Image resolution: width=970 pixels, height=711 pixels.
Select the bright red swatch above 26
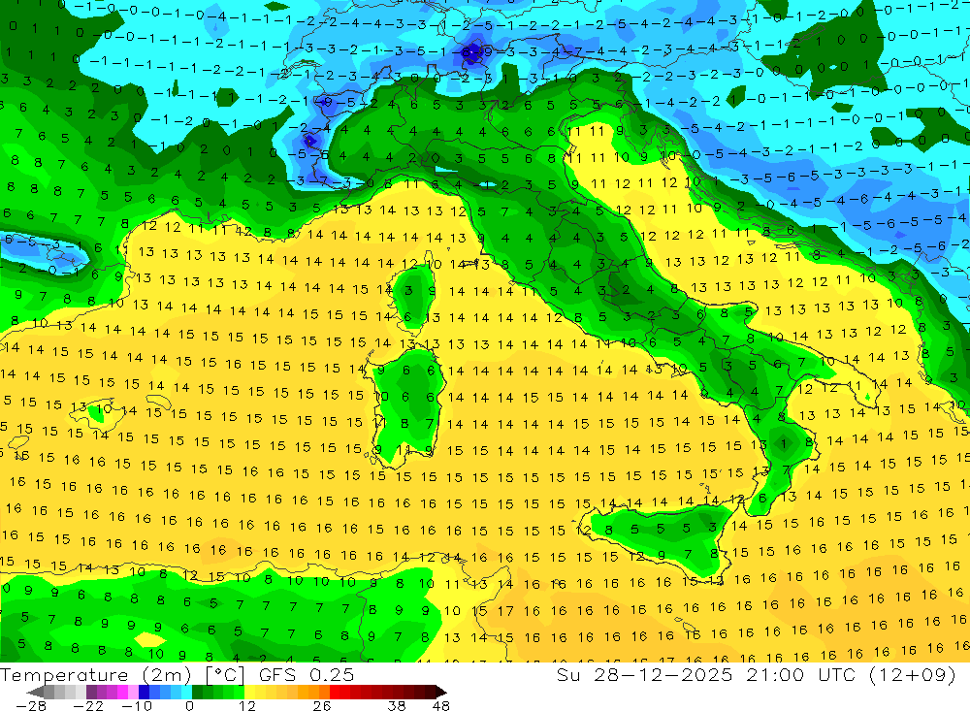pos(335,692)
